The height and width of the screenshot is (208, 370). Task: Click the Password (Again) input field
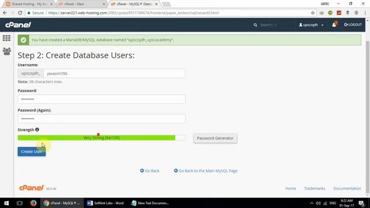click(102, 118)
